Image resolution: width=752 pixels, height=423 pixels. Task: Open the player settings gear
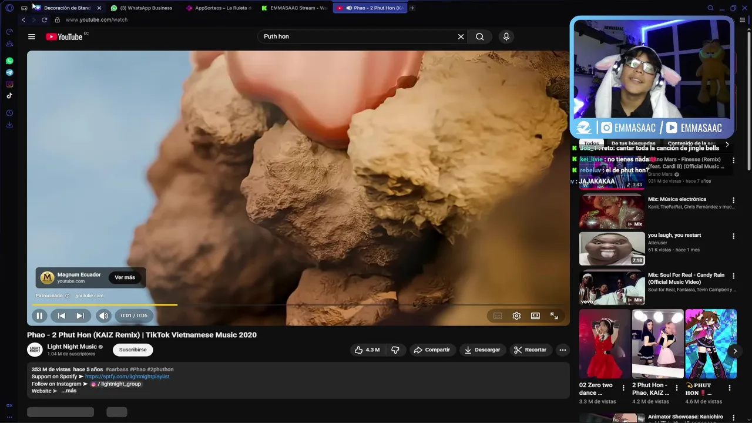click(x=516, y=315)
